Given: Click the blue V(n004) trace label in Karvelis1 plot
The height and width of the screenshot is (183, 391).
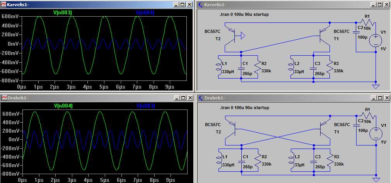Looking at the screenshot, I should pyautogui.click(x=145, y=13).
